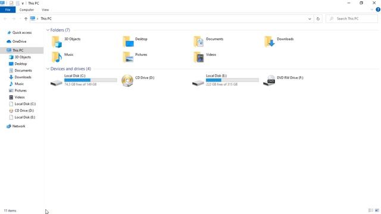Open the Help question mark icon
Screen dimensions: 381x214
[x=378, y=10]
